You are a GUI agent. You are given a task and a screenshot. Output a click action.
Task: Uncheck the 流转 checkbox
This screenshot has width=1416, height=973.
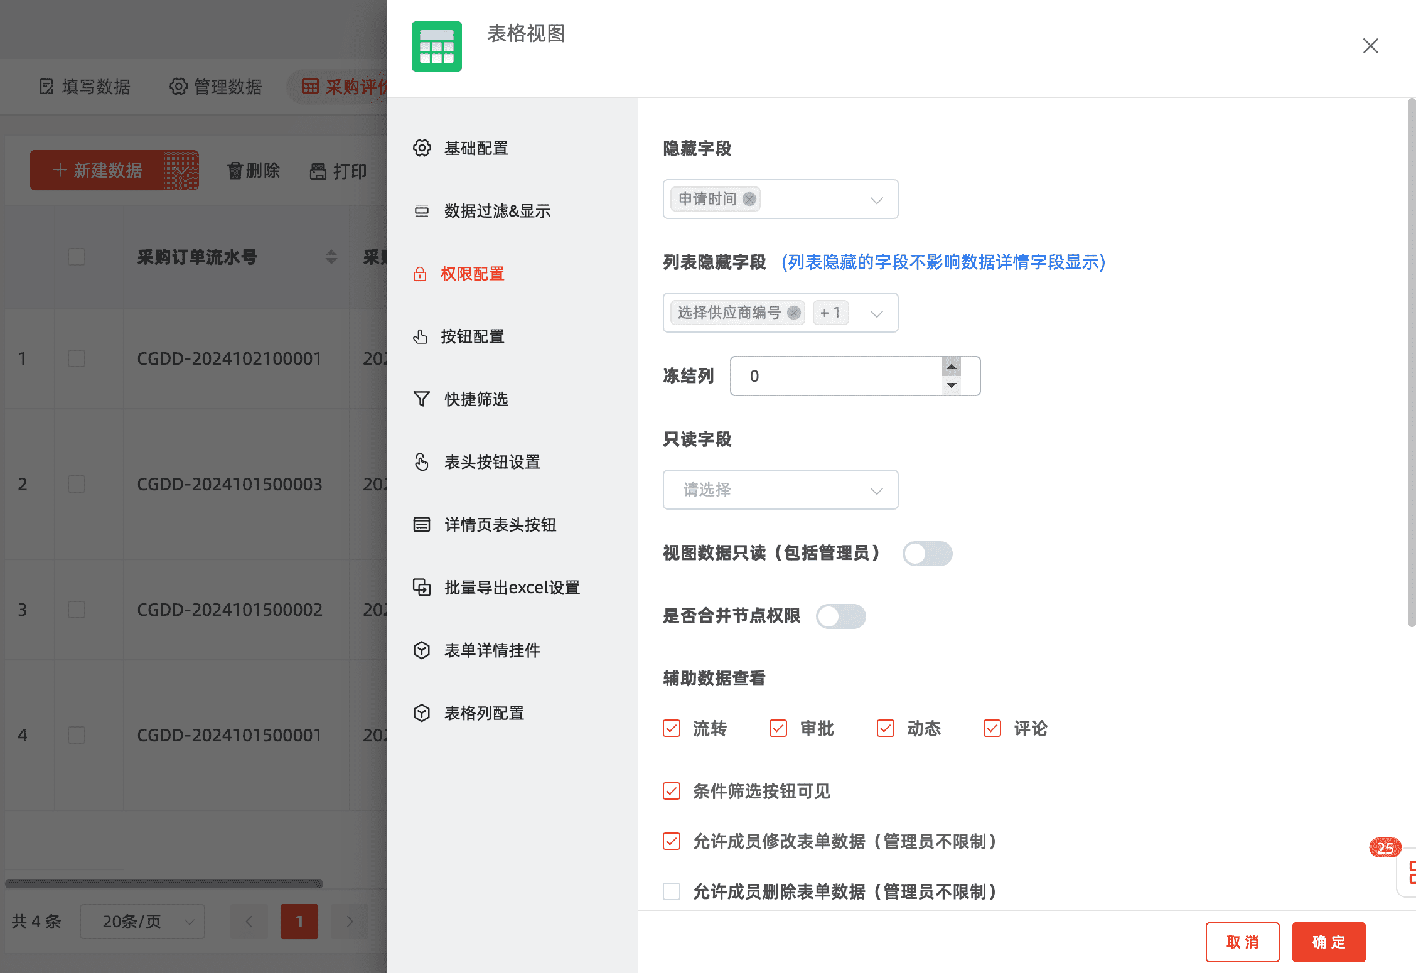coord(672,728)
